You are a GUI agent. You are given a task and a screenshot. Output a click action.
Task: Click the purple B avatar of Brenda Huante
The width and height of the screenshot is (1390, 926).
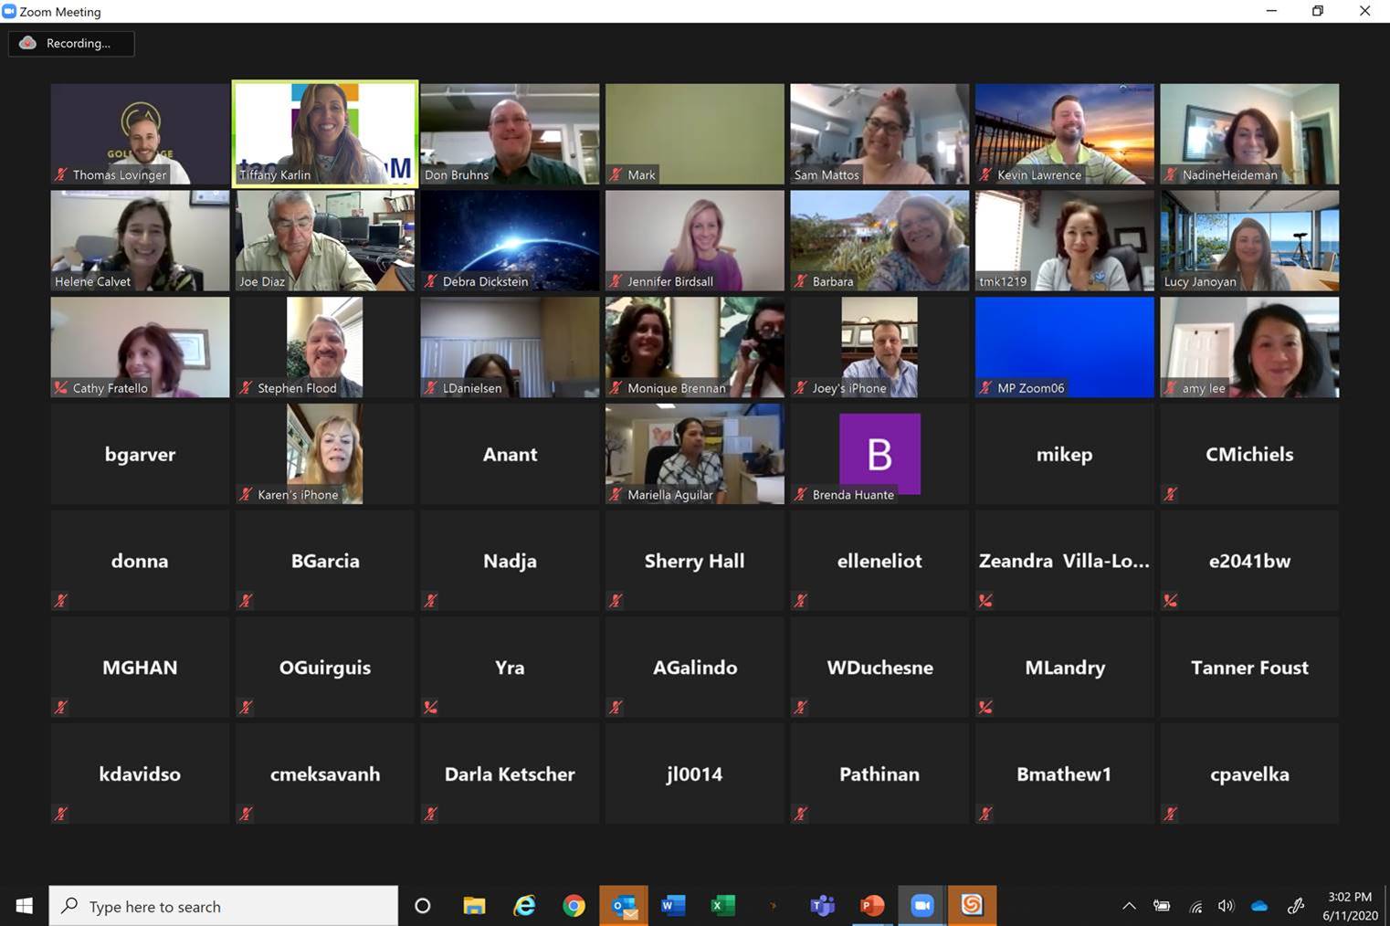point(879,454)
